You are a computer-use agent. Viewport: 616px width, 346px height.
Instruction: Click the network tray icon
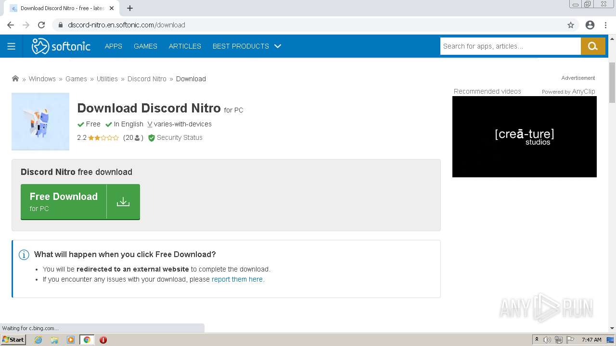tap(559, 340)
